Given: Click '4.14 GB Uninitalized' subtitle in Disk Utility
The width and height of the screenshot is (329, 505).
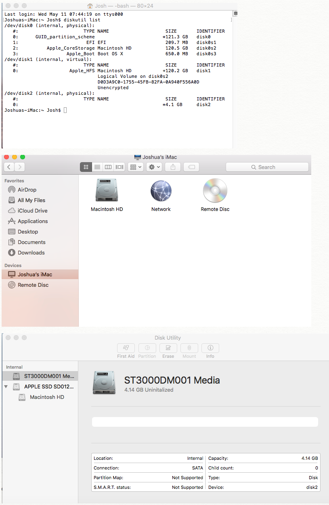Looking at the screenshot, I should coord(149,390).
